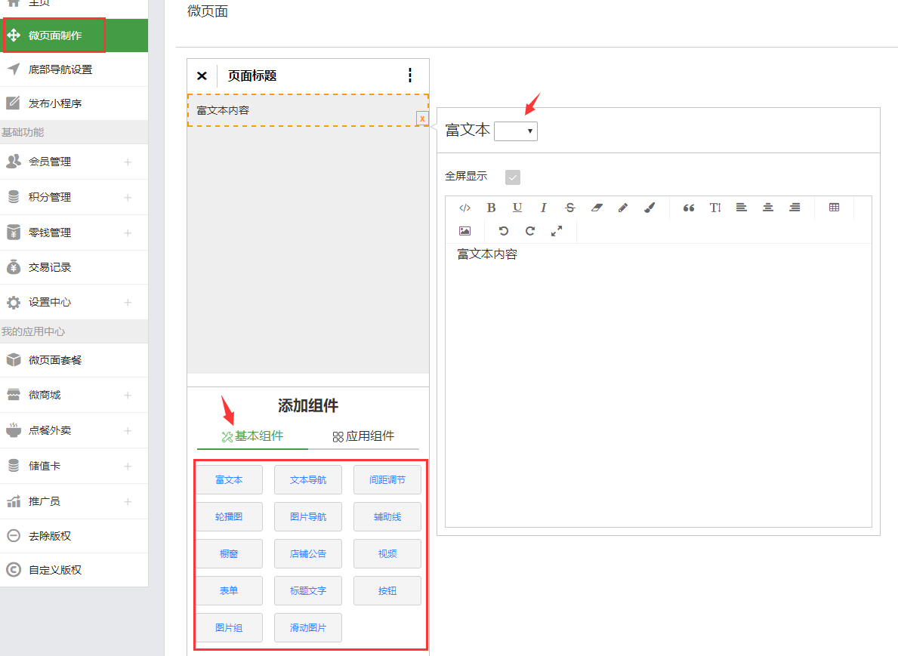Viewport: 898px width, 656px height.
Task: Insert a blockquote
Action: (688, 208)
